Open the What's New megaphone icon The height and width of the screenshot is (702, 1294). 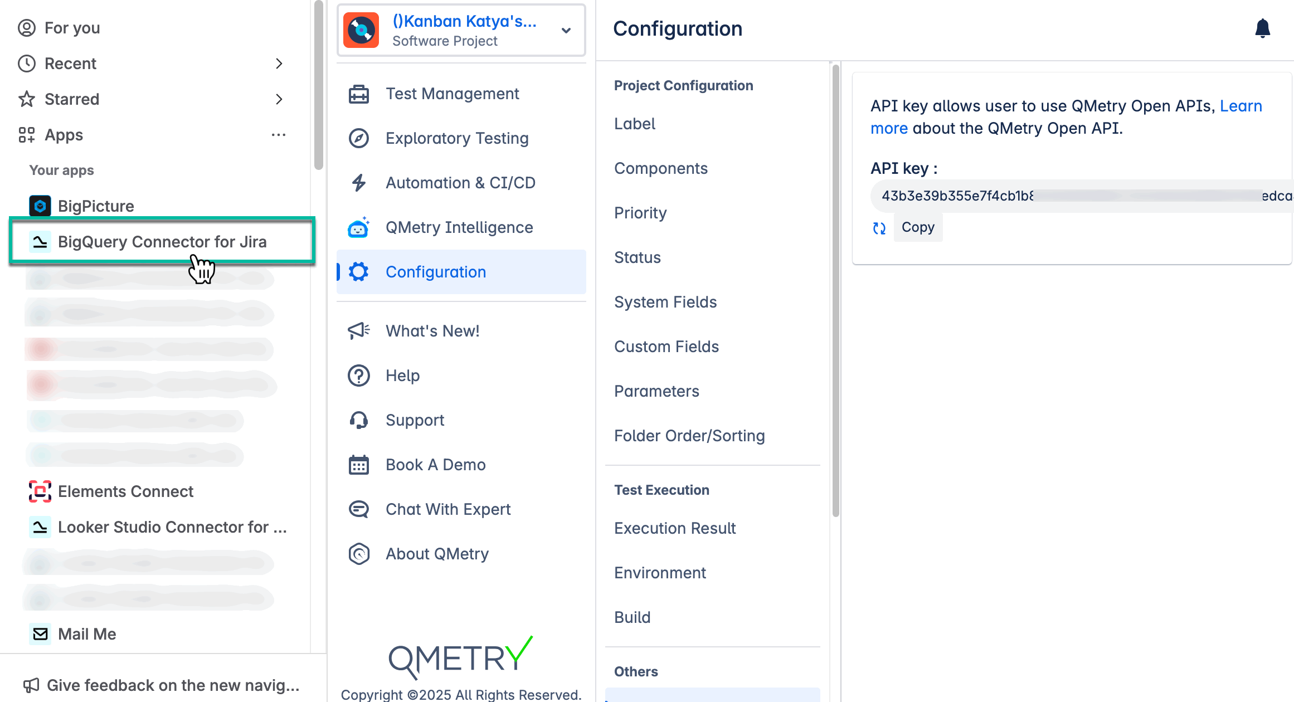pos(359,330)
